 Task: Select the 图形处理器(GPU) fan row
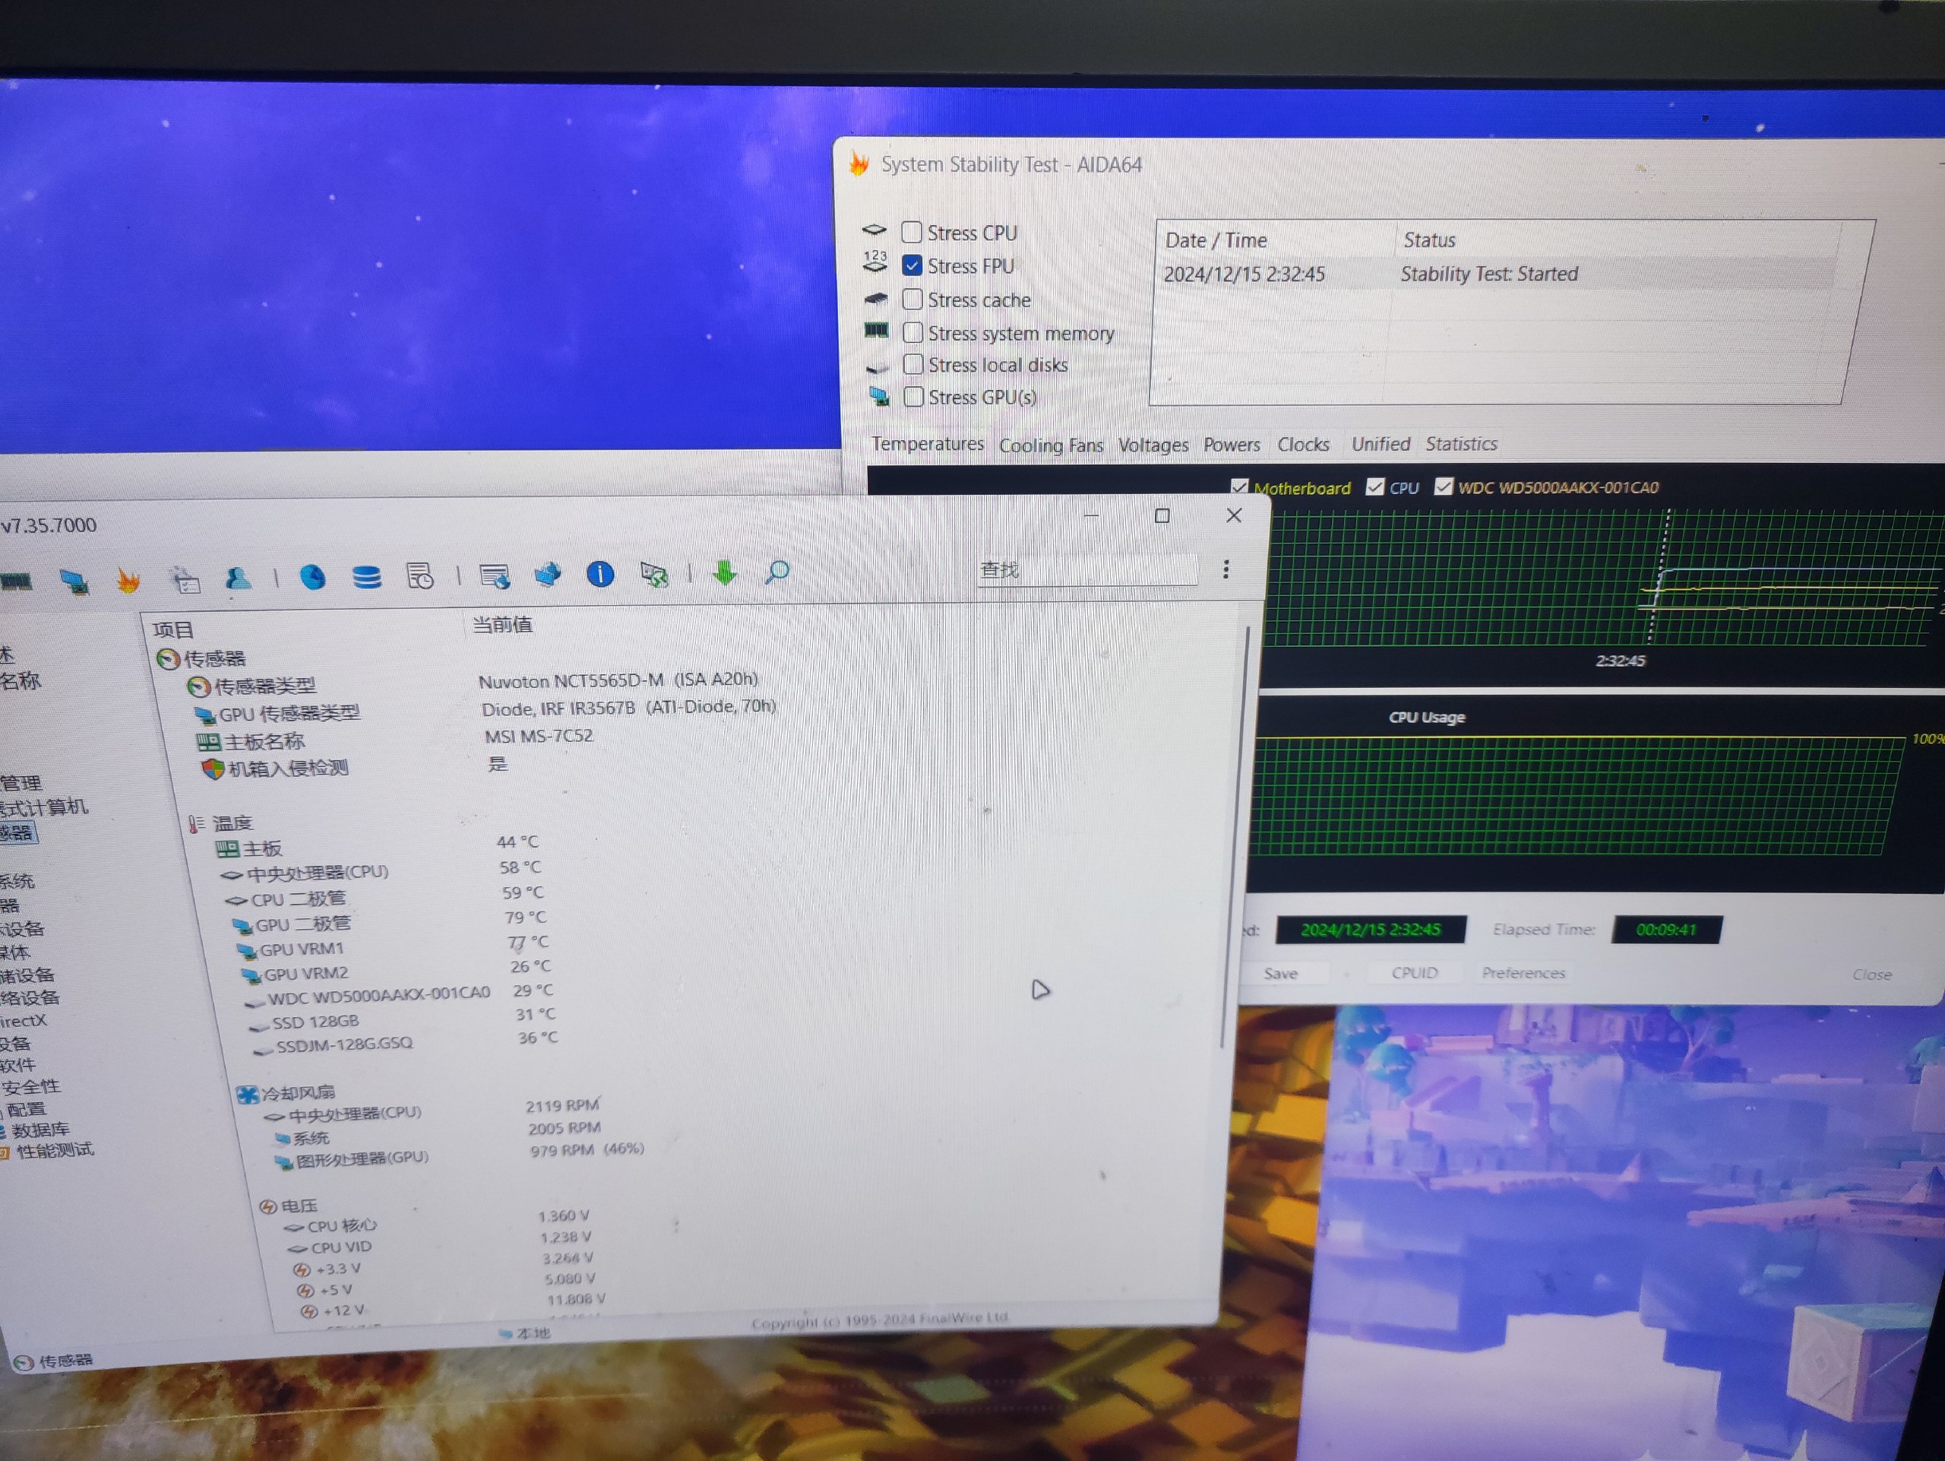pos(460,1154)
